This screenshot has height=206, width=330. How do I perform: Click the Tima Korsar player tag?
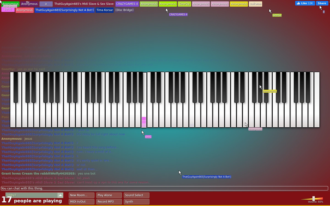105,10
